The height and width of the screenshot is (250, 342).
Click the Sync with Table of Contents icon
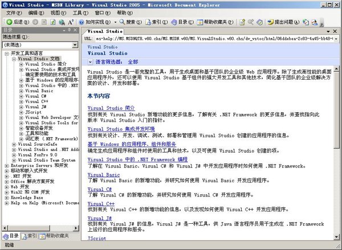pos(259,22)
